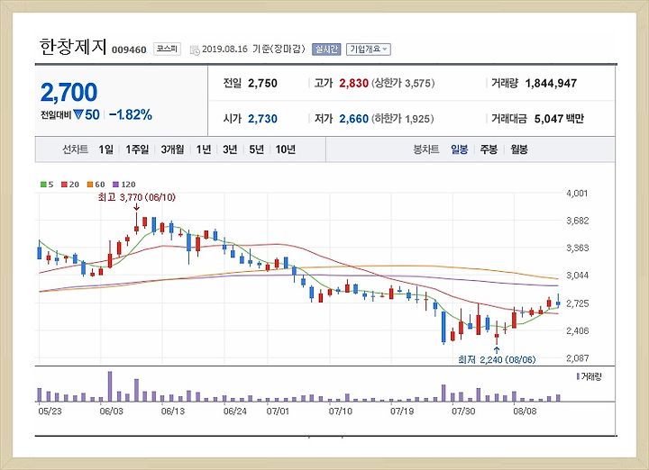649x470 pixels.
Task: Click the 최저 2,240 (08/06) low marker
Action: 497,359
